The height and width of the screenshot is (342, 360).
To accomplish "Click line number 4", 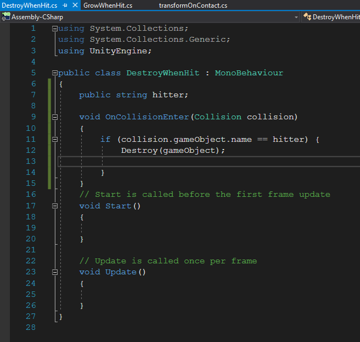I will coord(33,62).
